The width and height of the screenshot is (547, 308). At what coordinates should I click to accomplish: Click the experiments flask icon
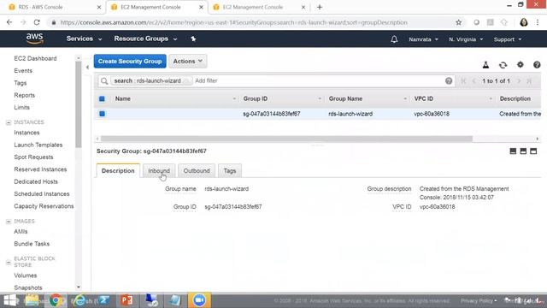485,65
